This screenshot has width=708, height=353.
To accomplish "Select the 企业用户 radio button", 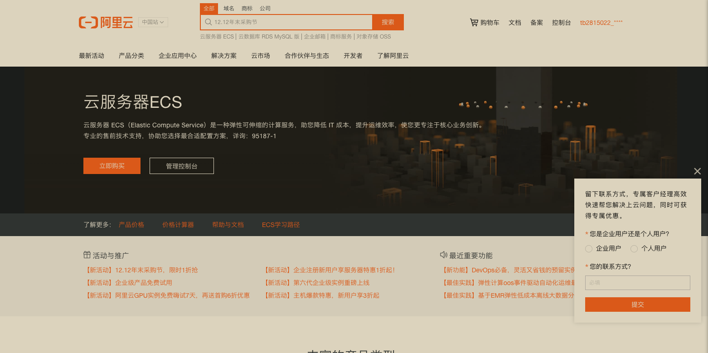I will [x=589, y=248].
